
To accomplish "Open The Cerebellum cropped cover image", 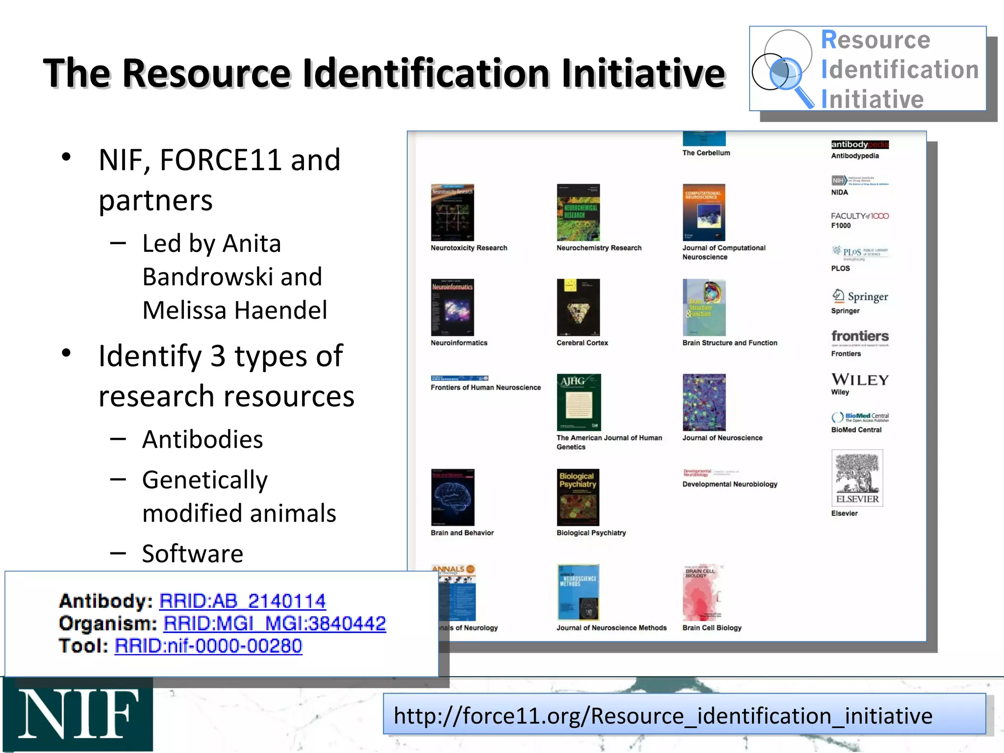I will (704, 138).
